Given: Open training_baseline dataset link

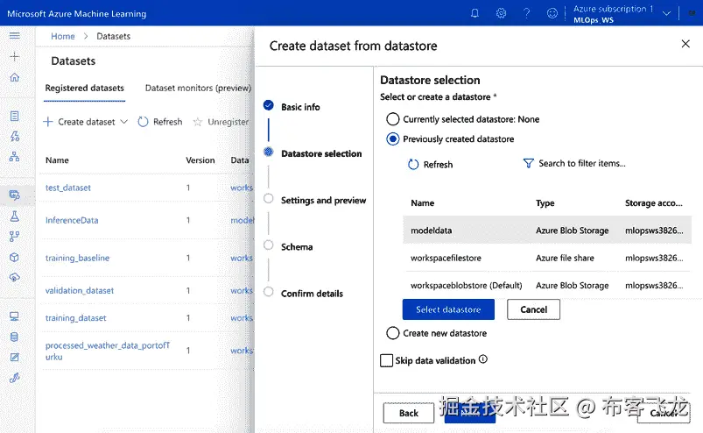Looking at the screenshot, I should (77, 258).
